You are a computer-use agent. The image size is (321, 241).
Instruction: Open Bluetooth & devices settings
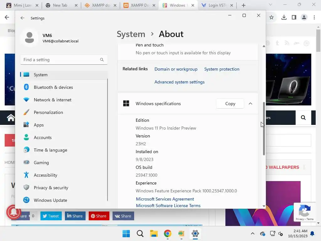64,87
